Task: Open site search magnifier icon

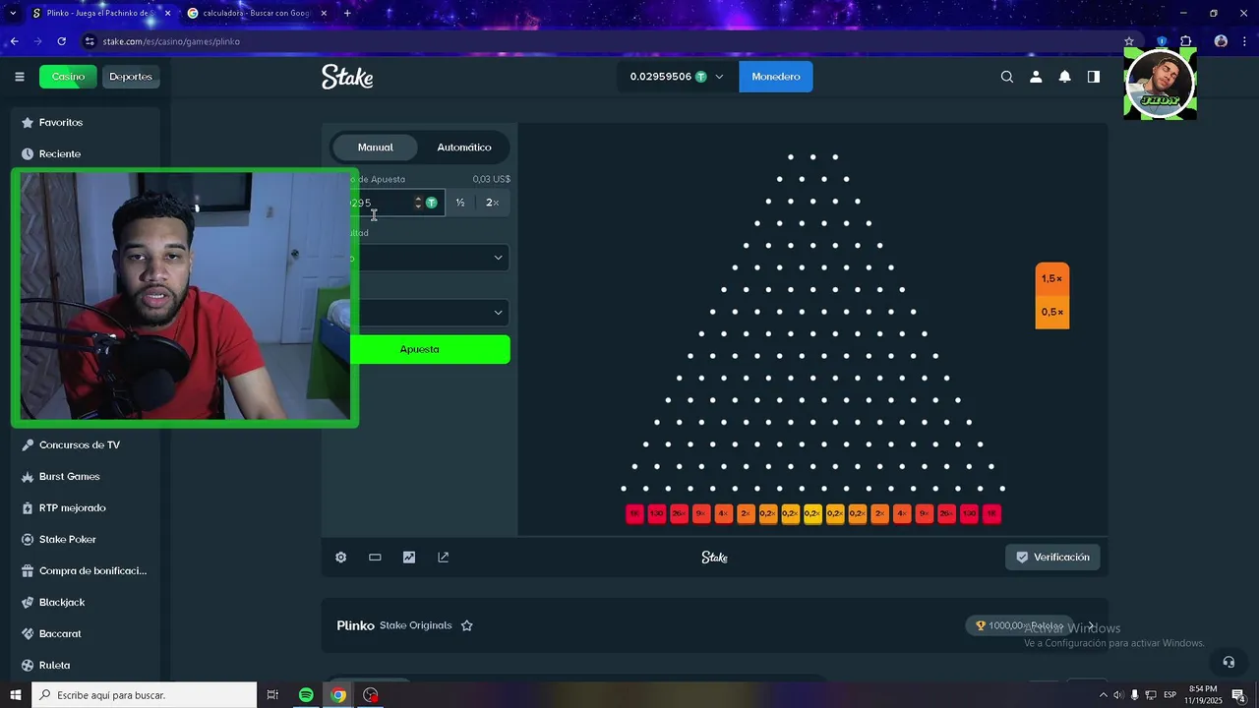Action: click(x=1007, y=77)
